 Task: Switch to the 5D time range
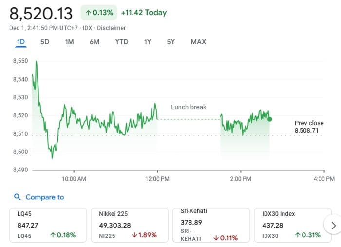tap(45, 42)
